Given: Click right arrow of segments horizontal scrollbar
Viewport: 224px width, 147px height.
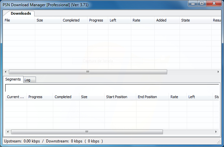Looking at the screenshot, I should coord(216,132).
